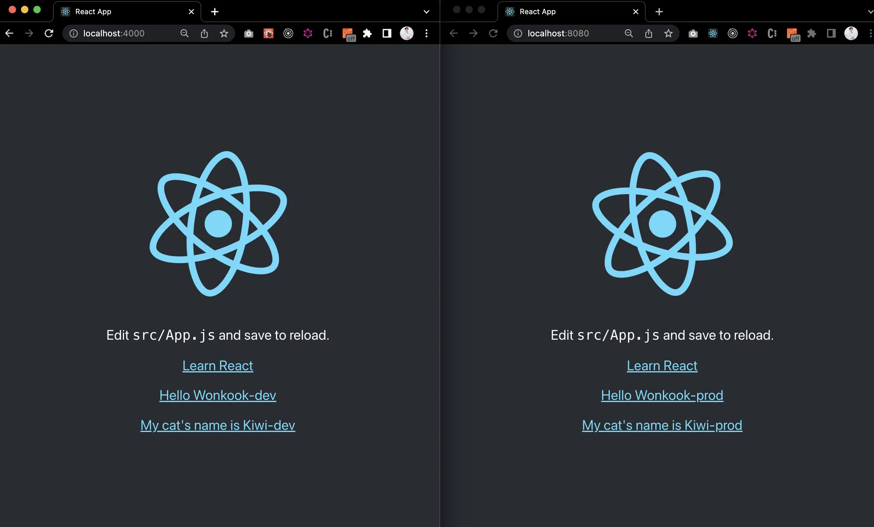Click the React logo on localhost:8080 page
The image size is (874, 527).
coord(662,224)
